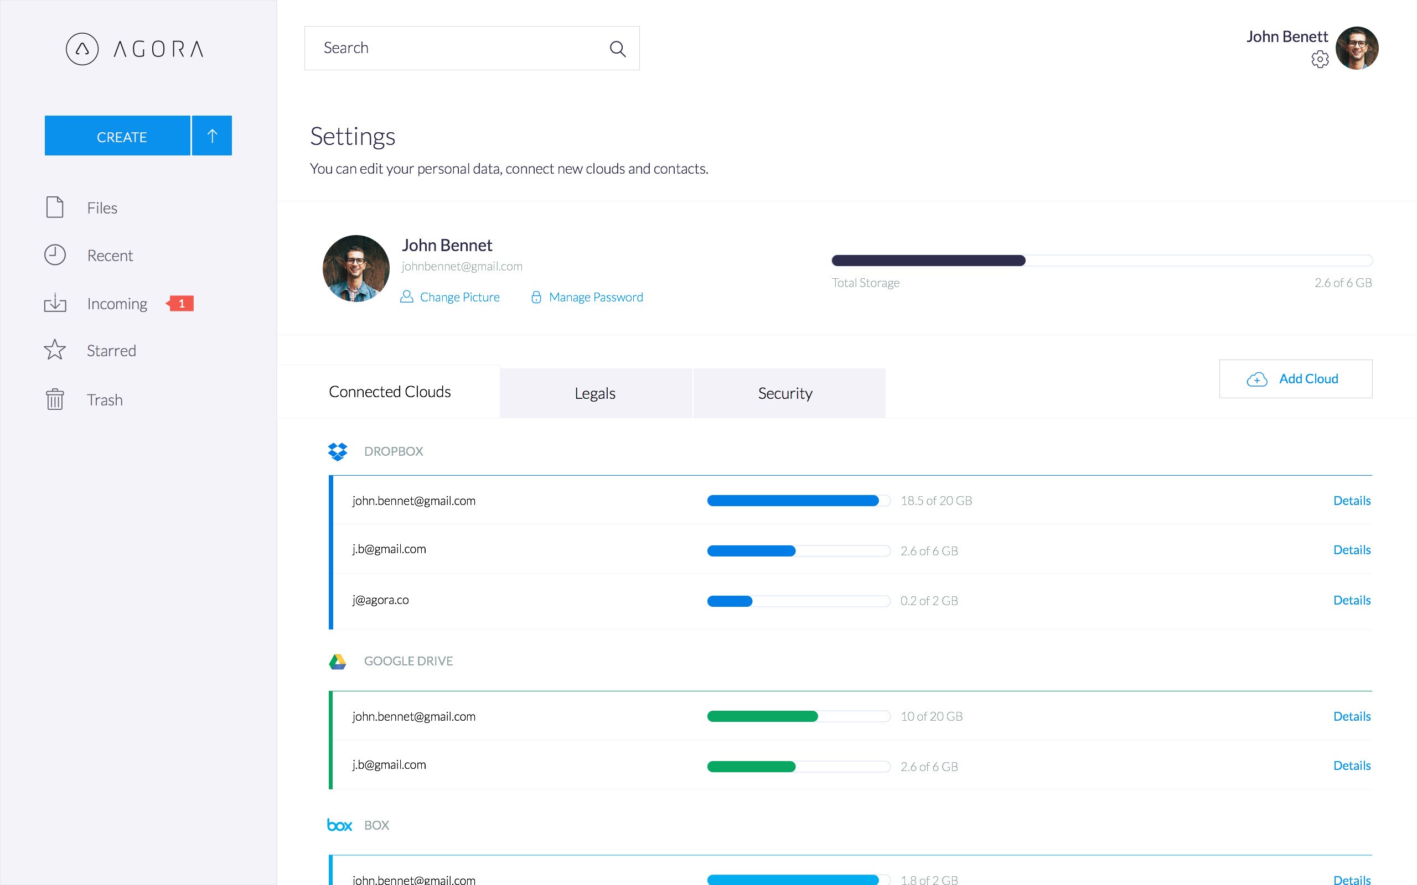
Task: Click the Trash bin icon
Action: click(x=55, y=399)
